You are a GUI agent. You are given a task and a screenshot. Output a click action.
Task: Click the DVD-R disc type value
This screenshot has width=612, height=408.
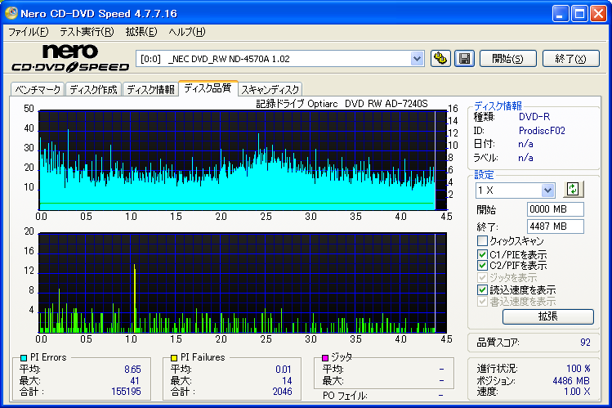534,117
